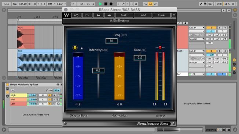Load a preset with the Load button
This screenshot has width=239, height=134.
[x=143, y=15]
